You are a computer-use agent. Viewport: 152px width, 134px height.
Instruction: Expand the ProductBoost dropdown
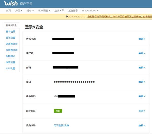point(90,11)
